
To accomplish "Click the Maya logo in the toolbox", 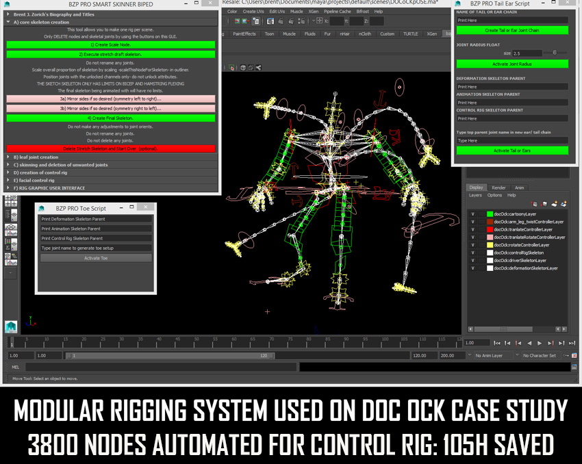I will (x=11, y=326).
